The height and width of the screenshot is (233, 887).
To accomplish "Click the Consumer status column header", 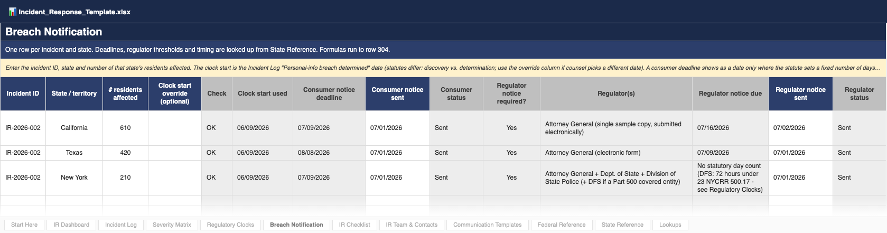I will point(456,94).
